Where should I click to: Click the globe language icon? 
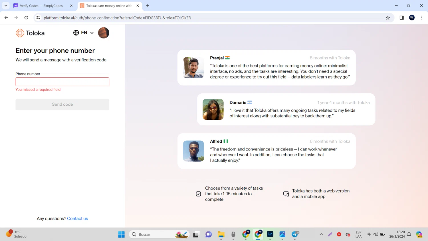(76, 33)
